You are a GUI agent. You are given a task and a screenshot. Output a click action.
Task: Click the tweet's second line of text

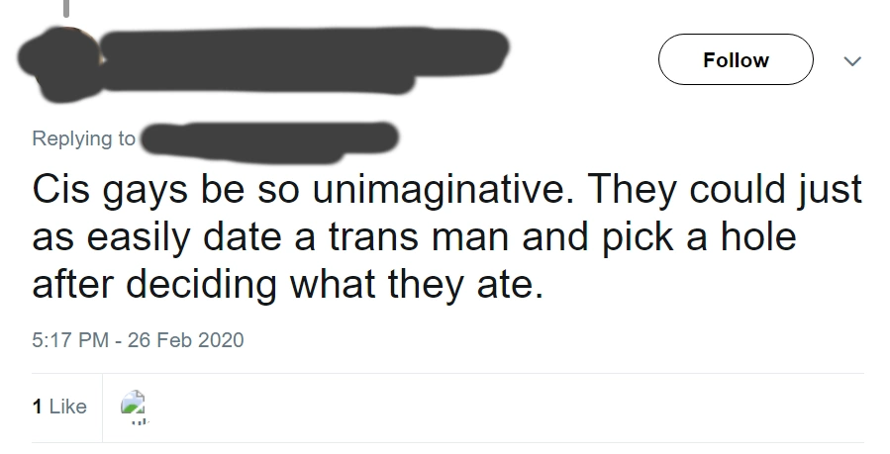point(414,237)
